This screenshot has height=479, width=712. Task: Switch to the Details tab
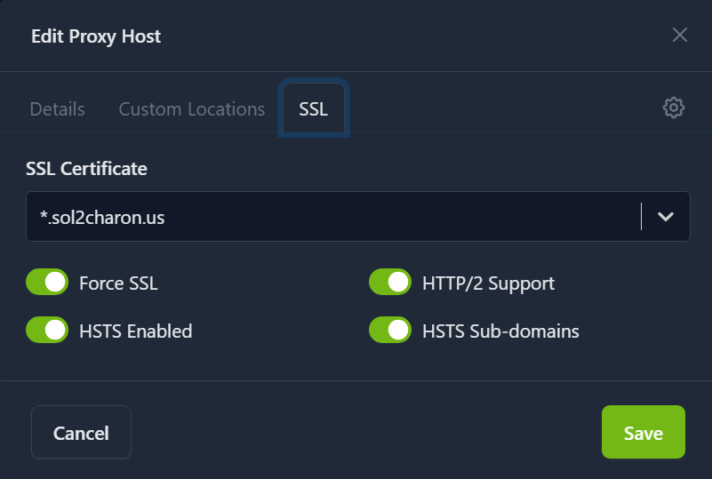pyautogui.click(x=58, y=109)
